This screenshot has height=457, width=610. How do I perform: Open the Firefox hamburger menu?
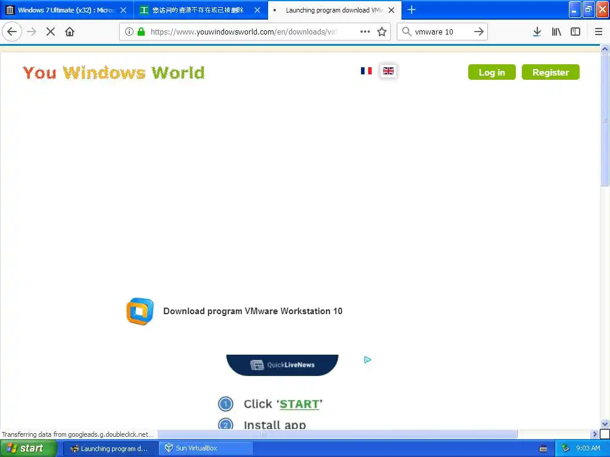click(599, 32)
